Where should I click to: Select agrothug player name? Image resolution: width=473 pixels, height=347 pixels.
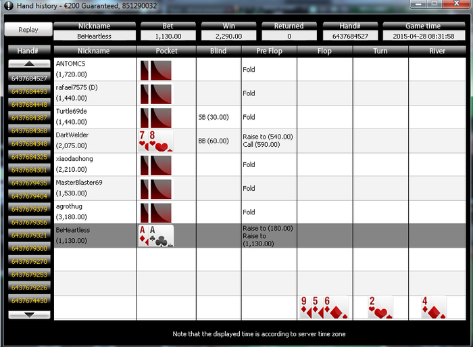(69, 206)
